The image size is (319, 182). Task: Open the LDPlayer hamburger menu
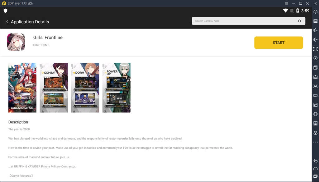coord(286,3)
